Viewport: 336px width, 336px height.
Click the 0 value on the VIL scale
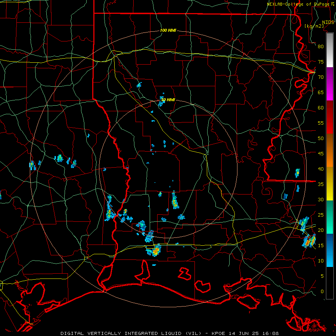pyautogui.click(x=322, y=292)
